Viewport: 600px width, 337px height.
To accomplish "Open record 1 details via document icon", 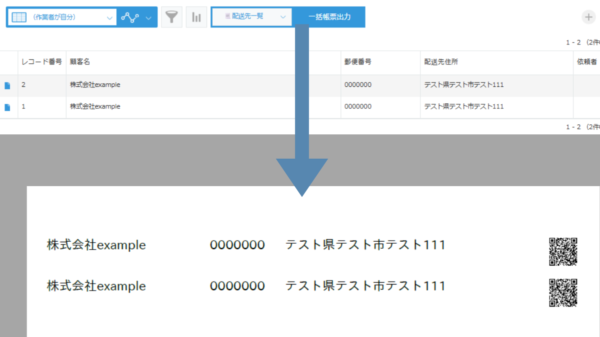I will coord(7,107).
